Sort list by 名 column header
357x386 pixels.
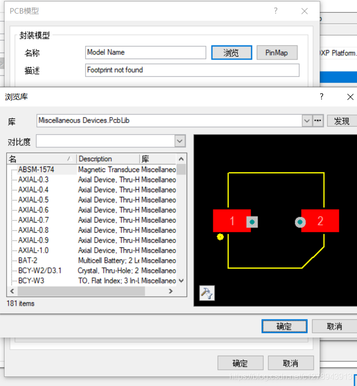click(40, 158)
